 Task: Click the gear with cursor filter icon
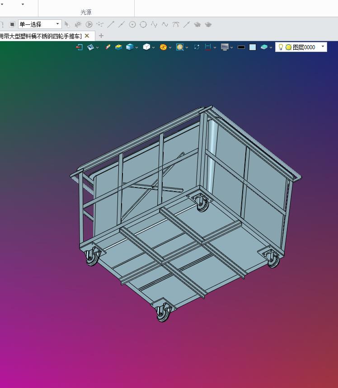pyautogui.click(x=78, y=24)
